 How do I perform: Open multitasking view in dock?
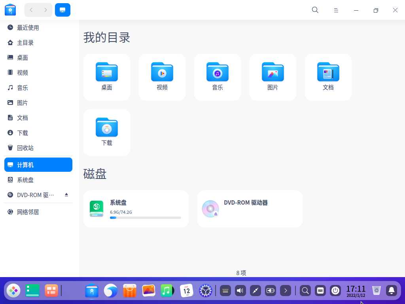[x=51, y=291]
